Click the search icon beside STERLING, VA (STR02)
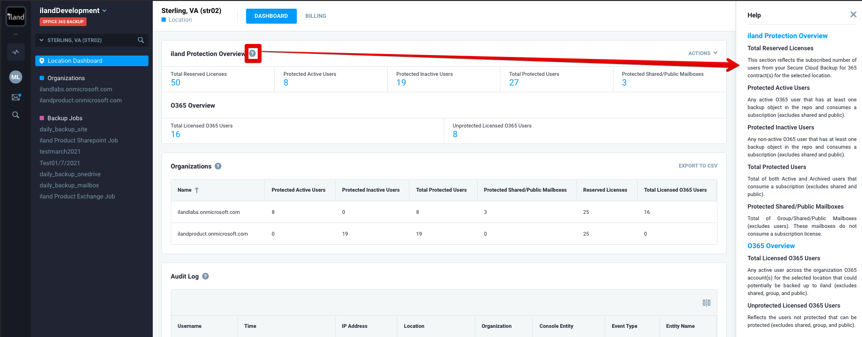 pyautogui.click(x=141, y=40)
